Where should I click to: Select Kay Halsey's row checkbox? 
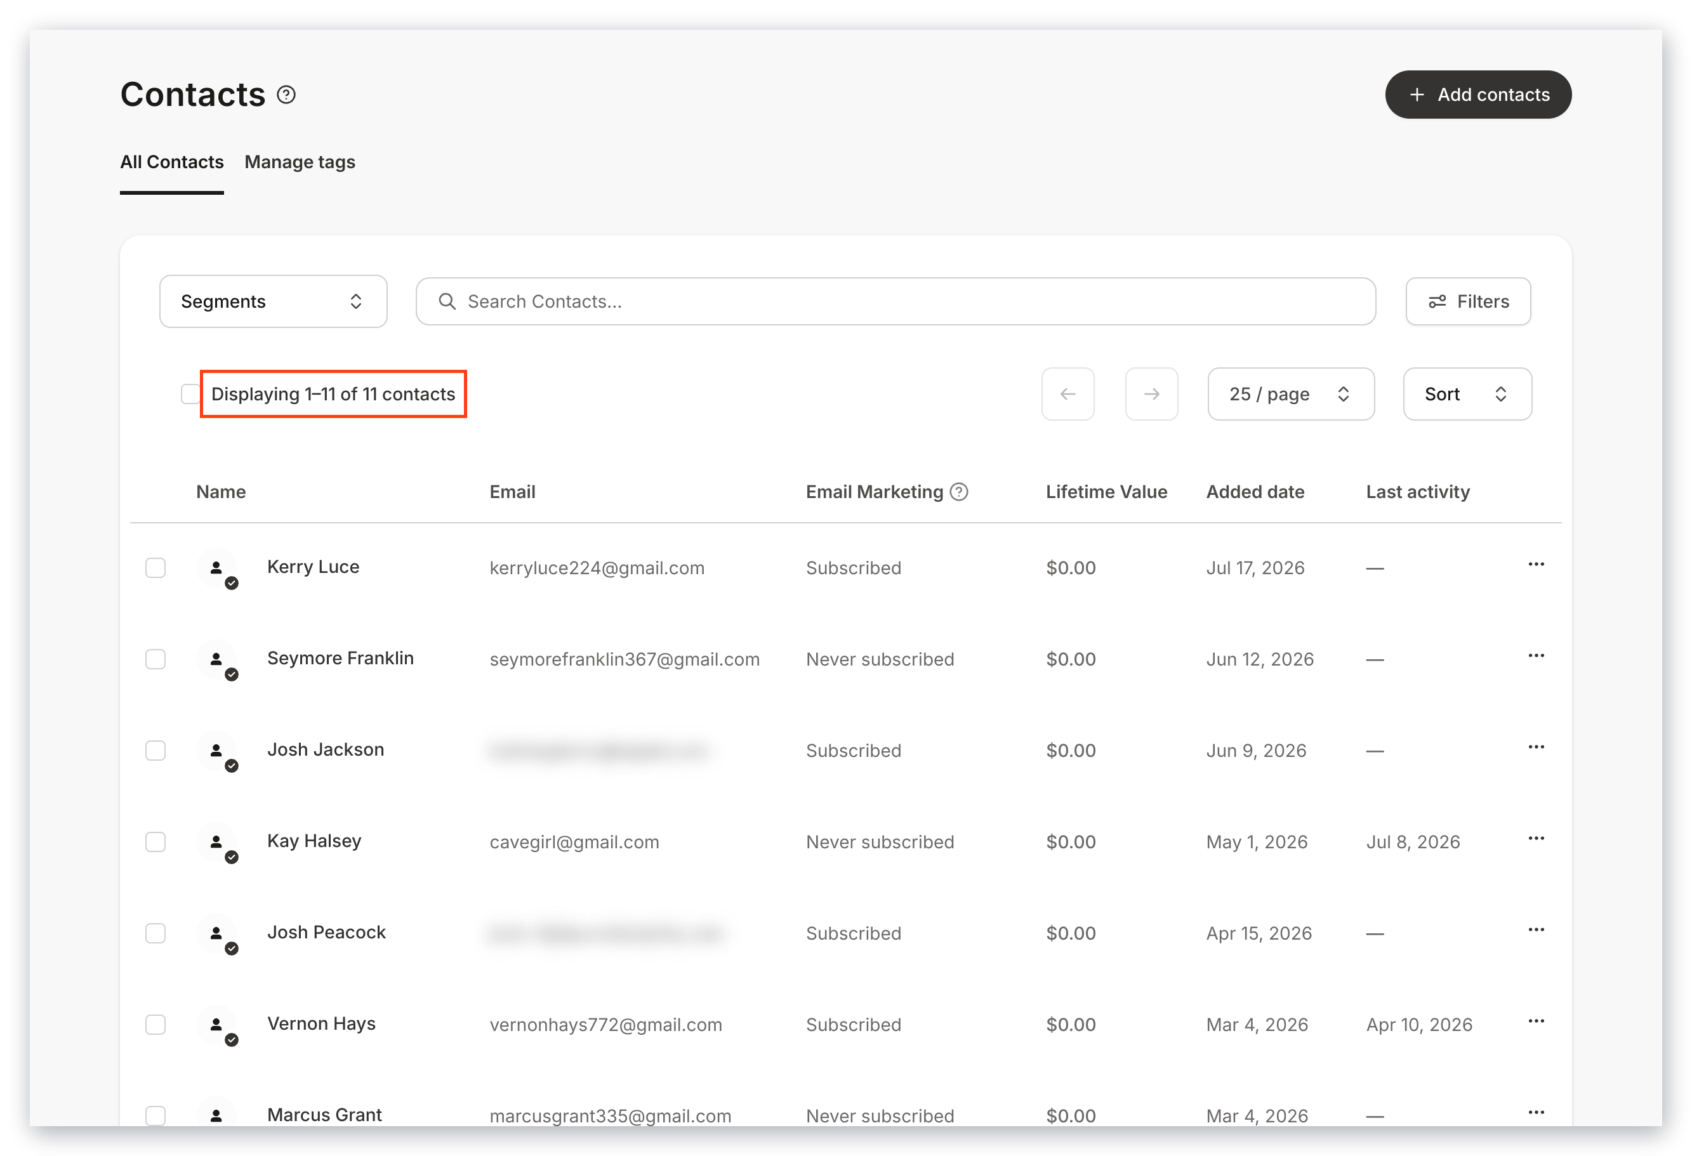coord(155,842)
